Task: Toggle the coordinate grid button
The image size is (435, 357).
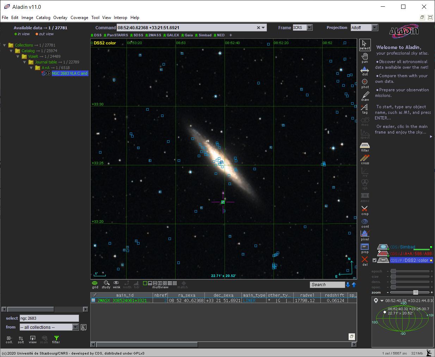Action: click(x=95, y=284)
